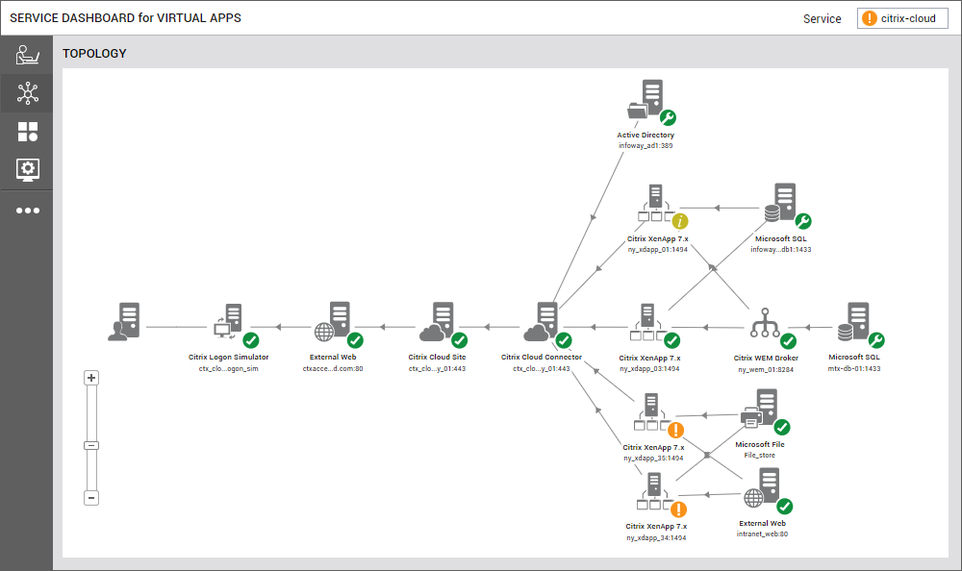Click the ctx_clo...ogon_sim label
Image resolution: width=962 pixels, height=571 pixels.
pos(228,368)
